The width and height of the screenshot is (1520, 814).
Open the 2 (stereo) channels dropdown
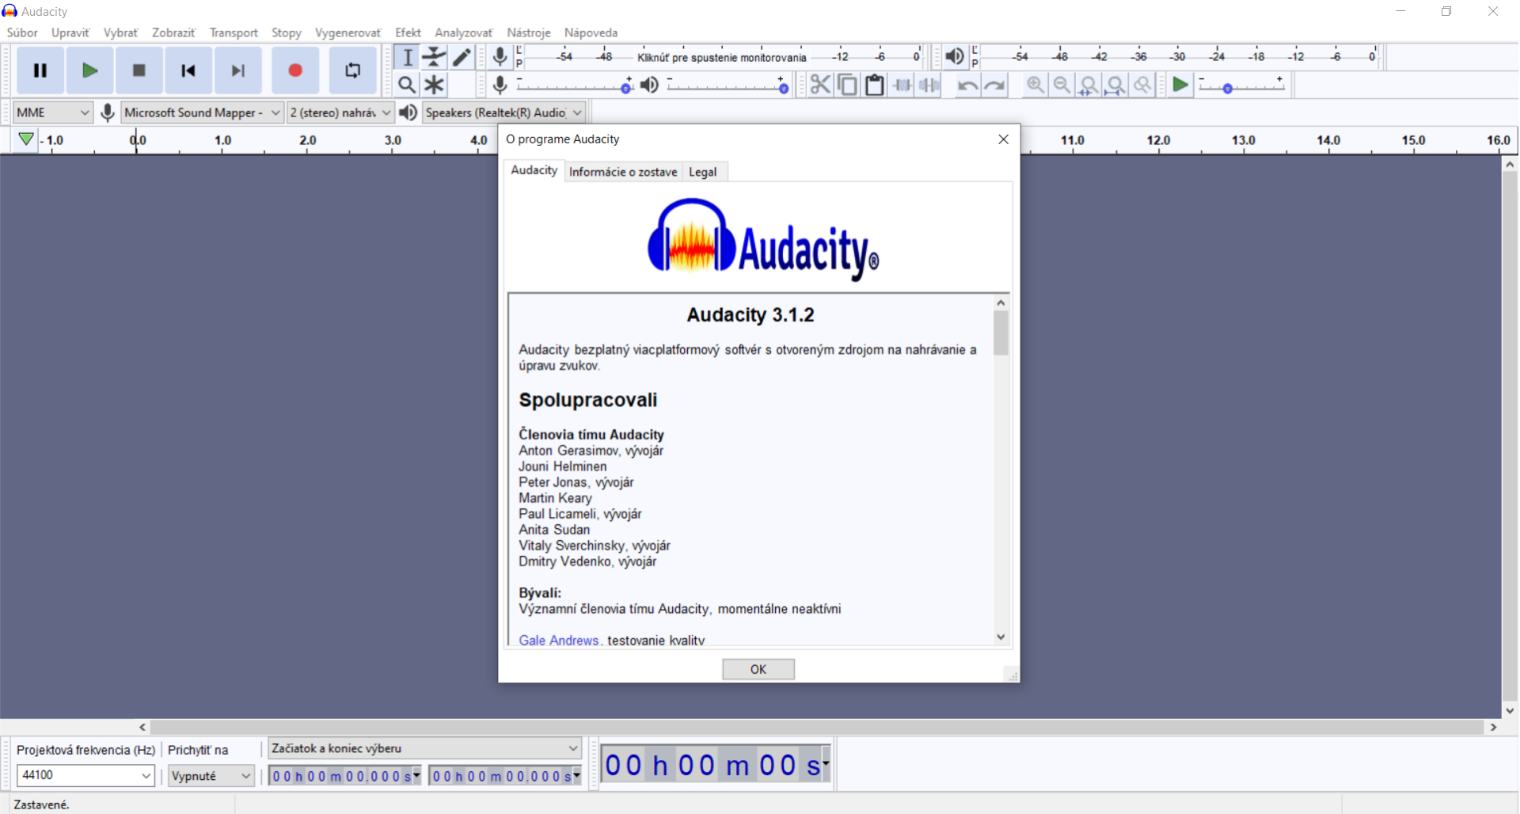[340, 112]
